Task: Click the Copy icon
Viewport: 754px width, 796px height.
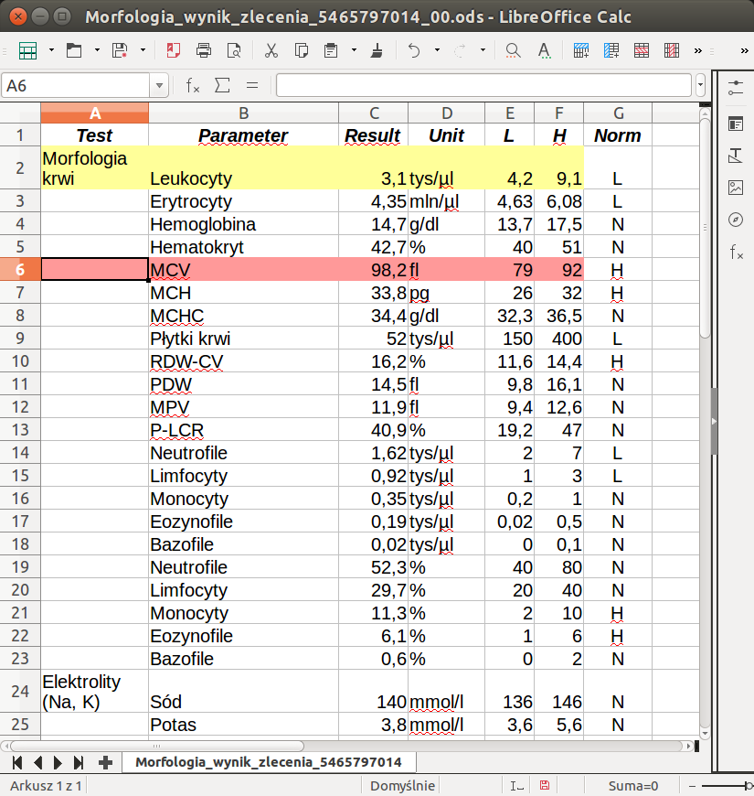Action: point(302,50)
